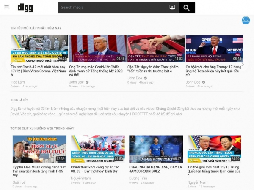Viewport: 254px width, 190px height.
Task: Click the media play icon in search bar
Action: click(172, 7)
